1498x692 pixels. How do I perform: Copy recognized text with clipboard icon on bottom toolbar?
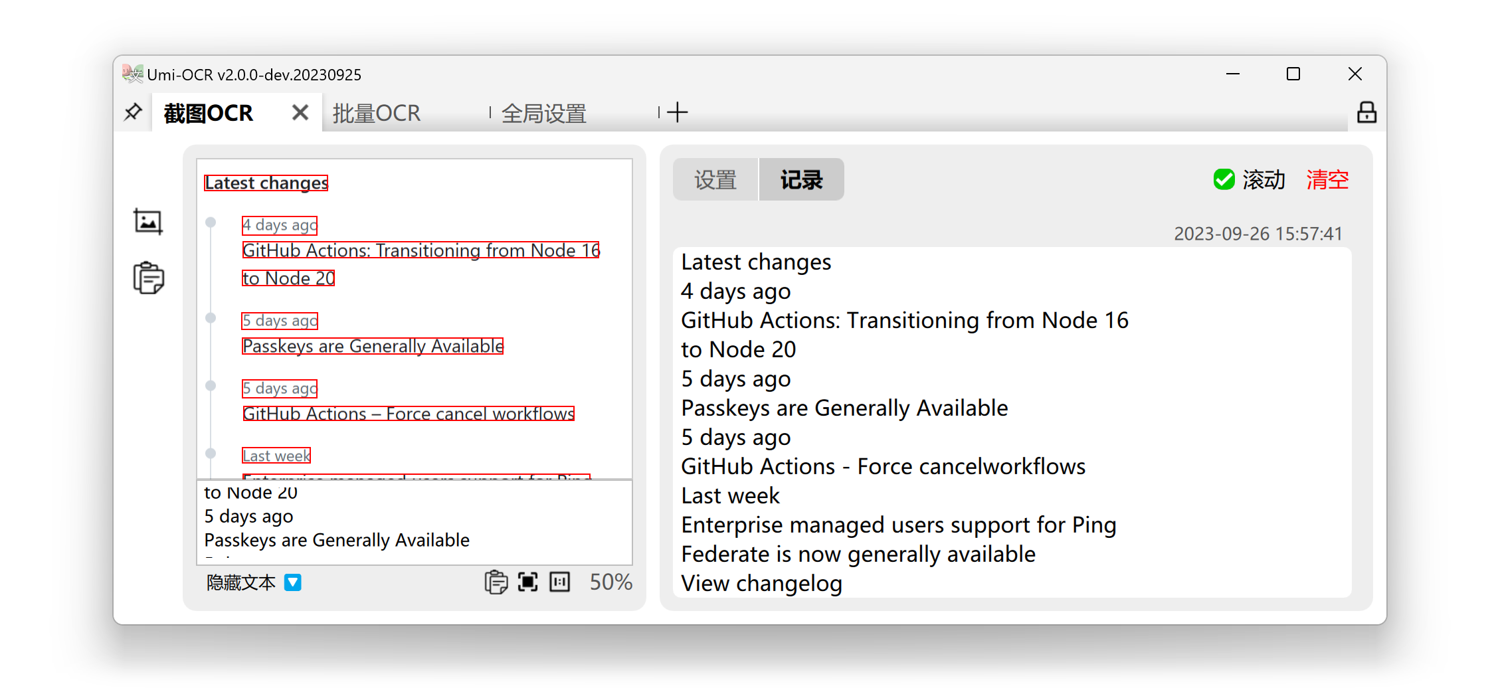coord(496,582)
